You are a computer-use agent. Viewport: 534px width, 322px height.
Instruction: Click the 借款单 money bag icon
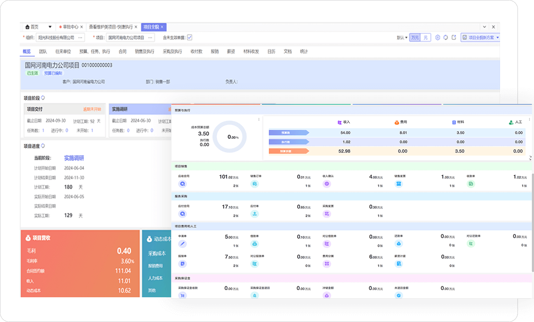pos(255,244)
